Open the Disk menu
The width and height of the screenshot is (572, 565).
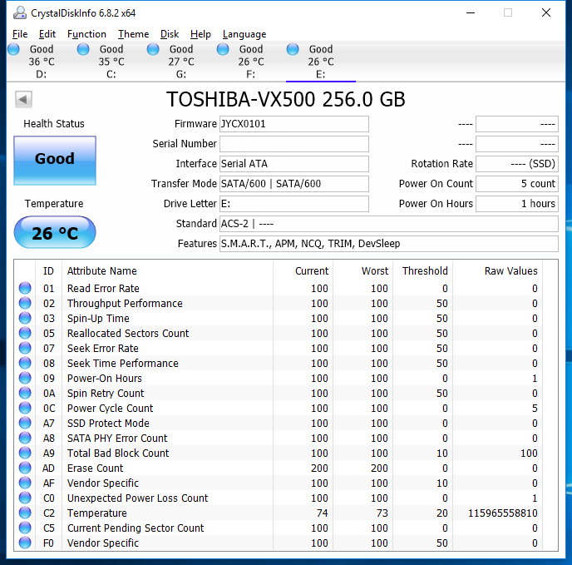[170, 34]
